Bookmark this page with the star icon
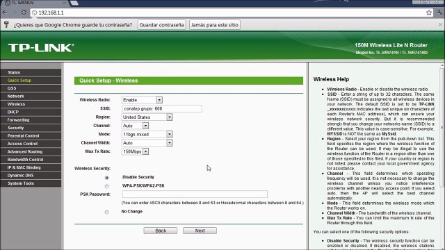The image size is (445, 250). [429, 12]
